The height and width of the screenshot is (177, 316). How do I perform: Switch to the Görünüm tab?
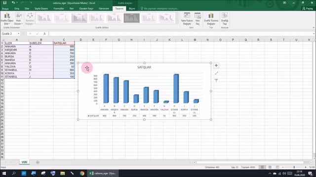(x=104, y=9)
